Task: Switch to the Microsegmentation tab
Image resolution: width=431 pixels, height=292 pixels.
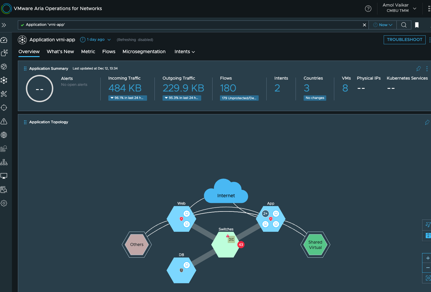Action: pos(144,52)
